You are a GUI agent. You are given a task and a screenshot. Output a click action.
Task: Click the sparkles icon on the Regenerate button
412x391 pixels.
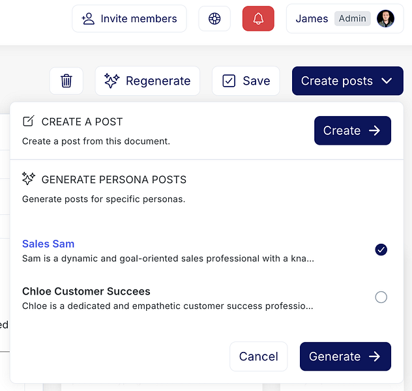pyautogui.click(x=112, y=81)
